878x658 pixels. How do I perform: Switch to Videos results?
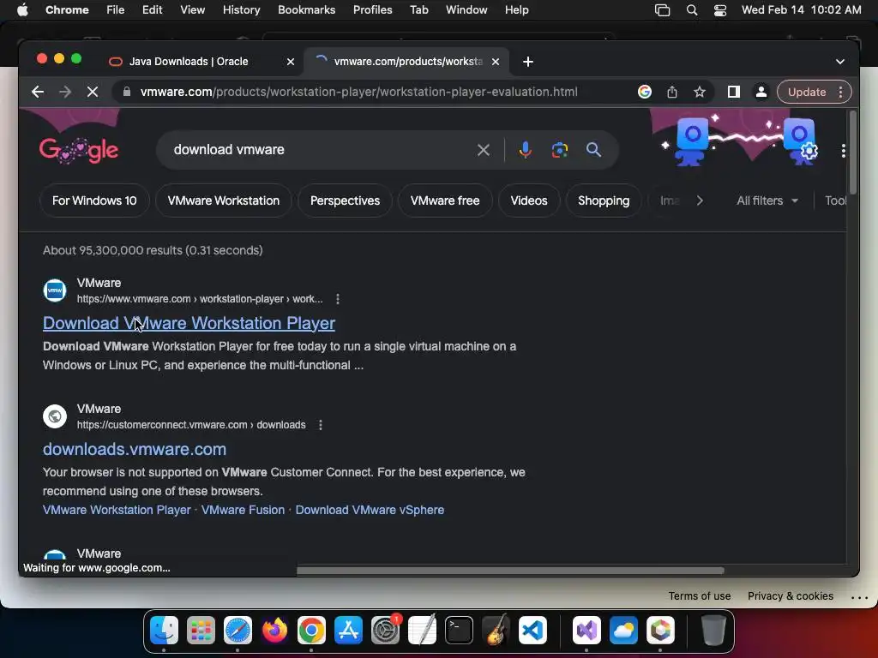[x=528, y=200]
